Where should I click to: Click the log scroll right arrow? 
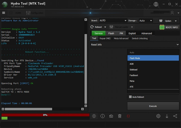tap(82, 109)
